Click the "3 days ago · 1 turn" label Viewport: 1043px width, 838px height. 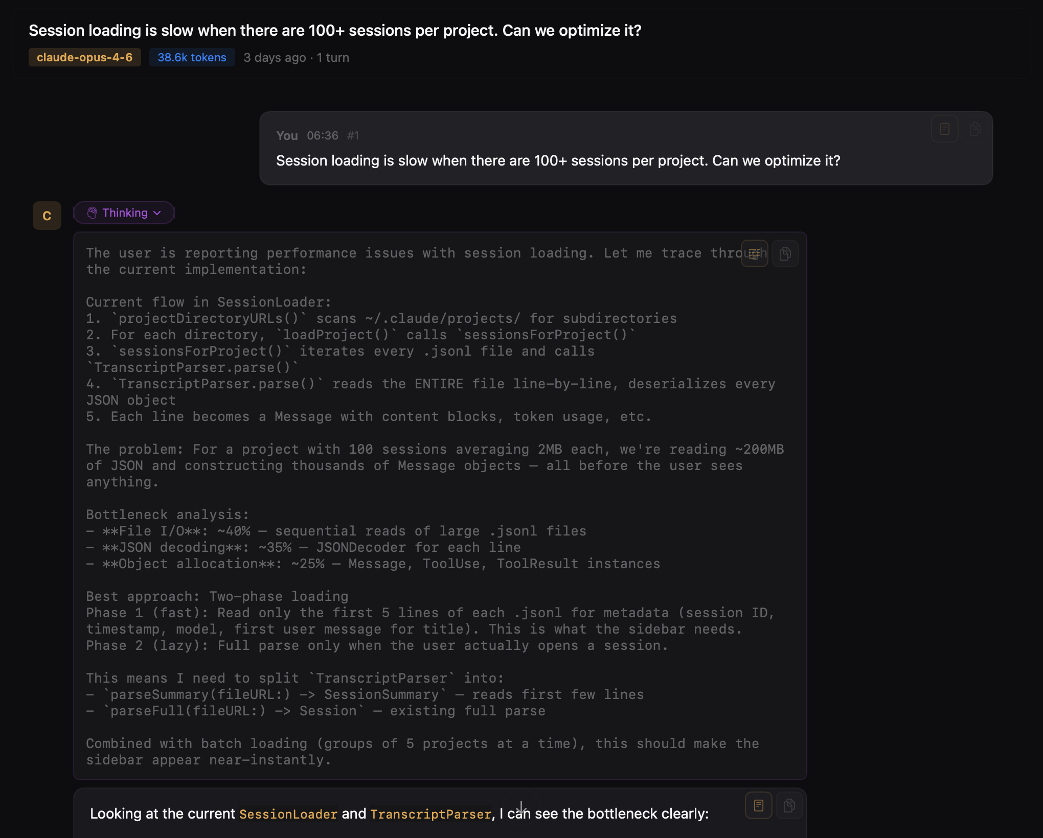coord(296,57)
